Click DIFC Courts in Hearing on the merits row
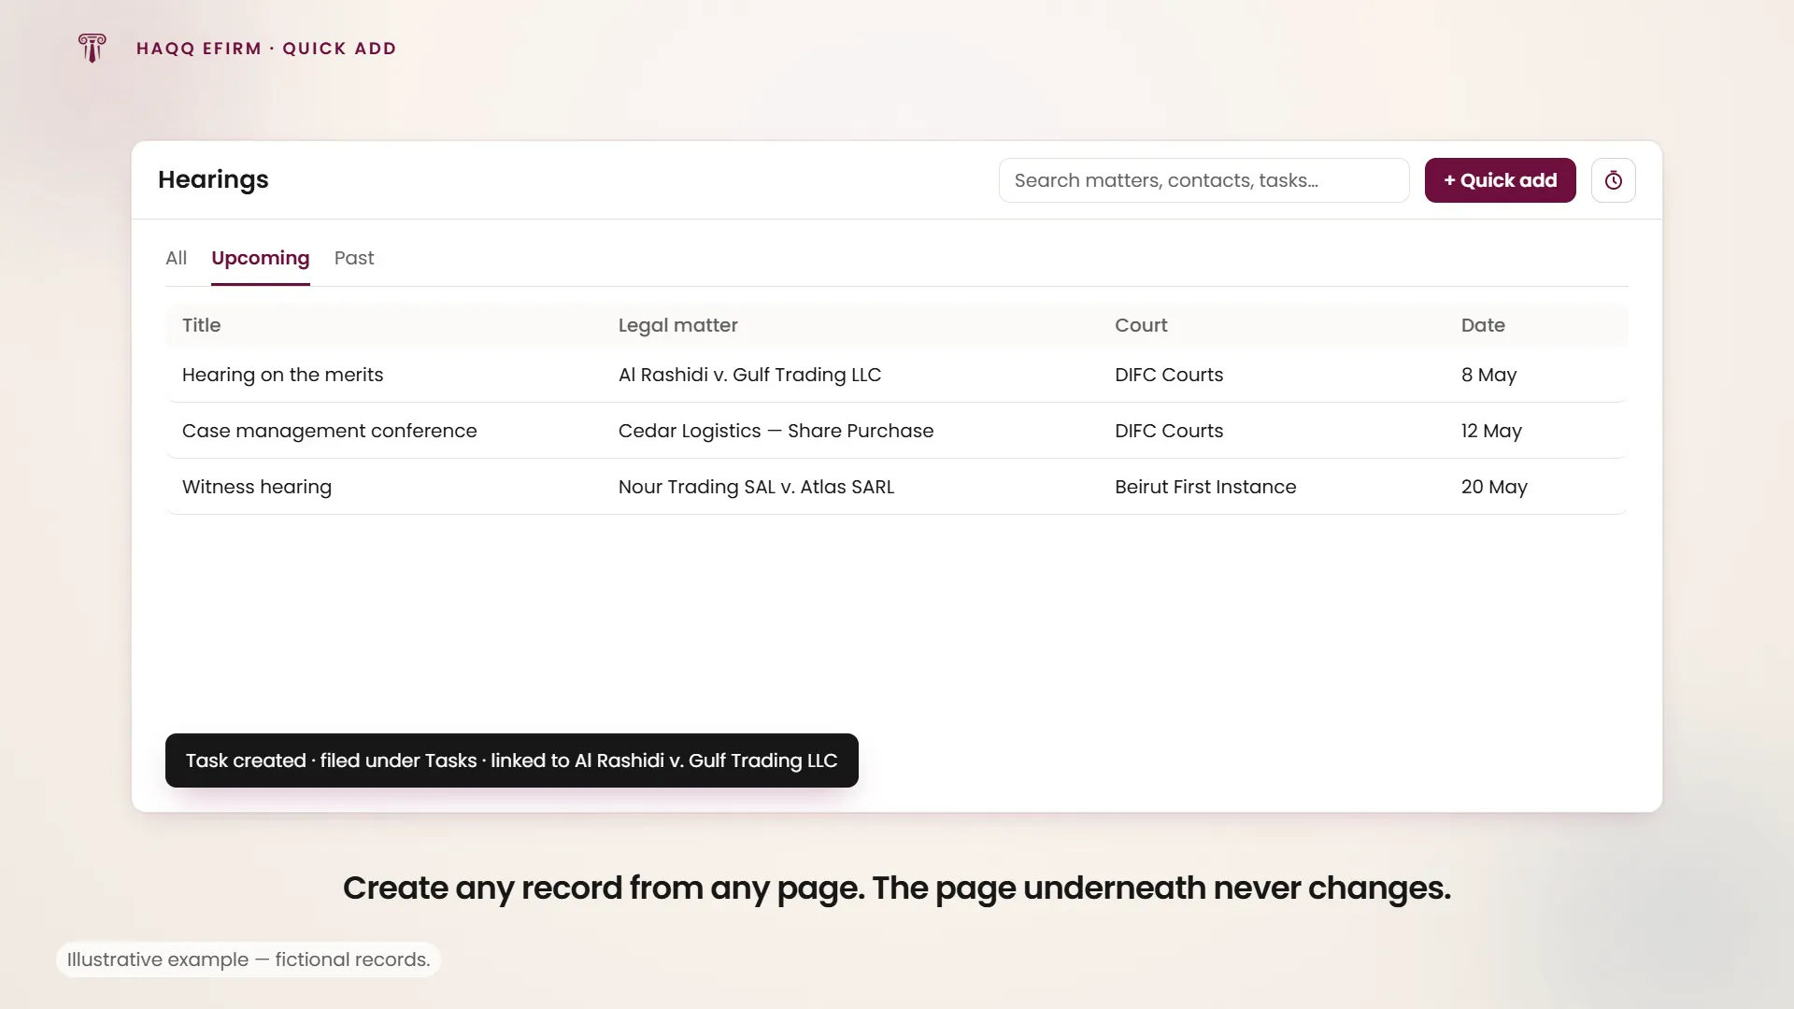This screenshot has height=1009, width=1794. pyautogui.click(x=1169, y=375)
